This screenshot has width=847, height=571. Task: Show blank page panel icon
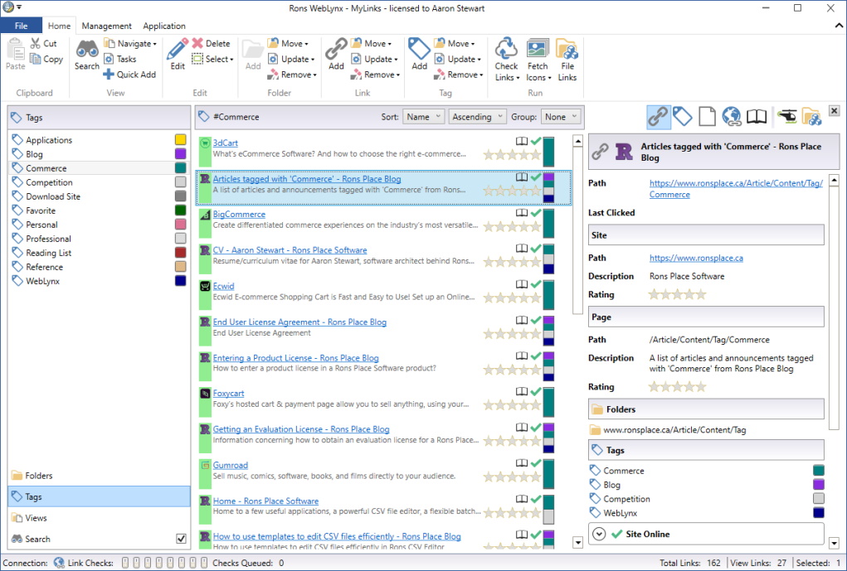707,117
